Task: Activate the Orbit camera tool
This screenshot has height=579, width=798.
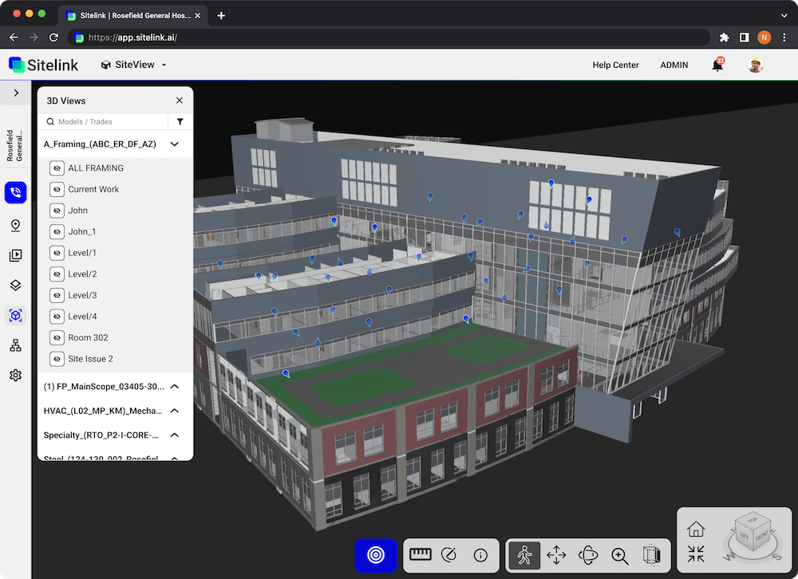Action: [x=588, y=556]
